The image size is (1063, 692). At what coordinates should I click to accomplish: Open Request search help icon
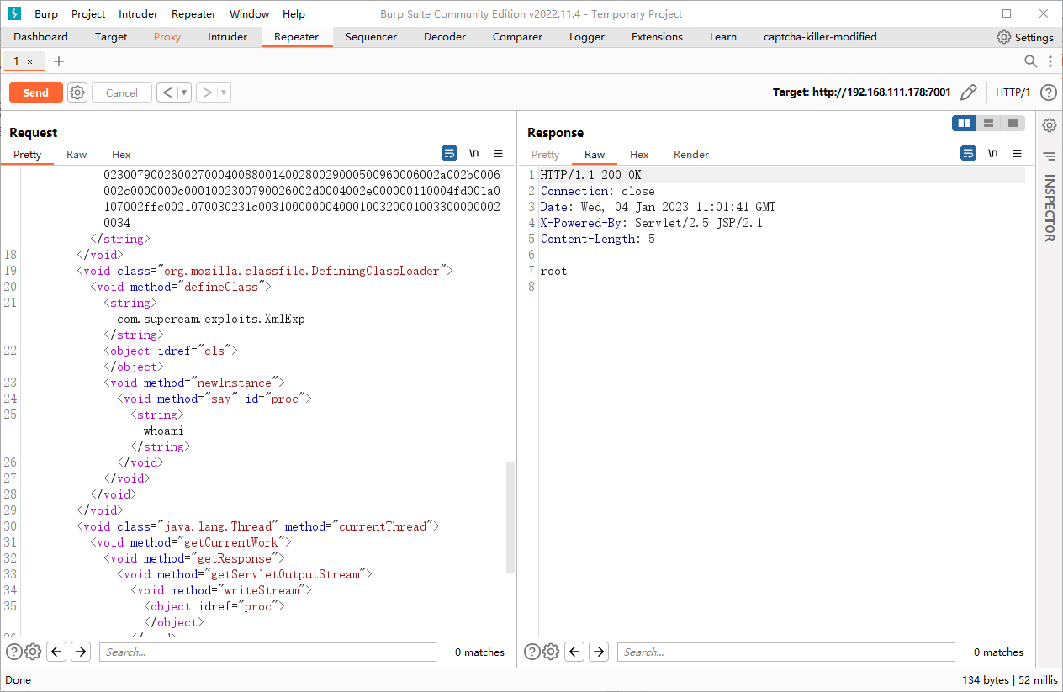[13, 652]
